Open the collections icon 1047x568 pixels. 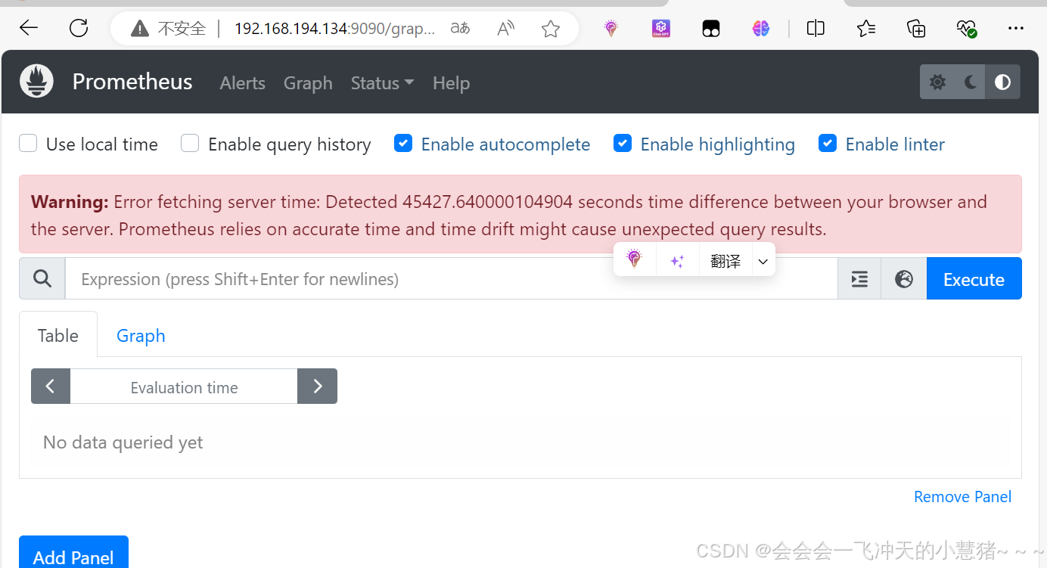tap(916, 29)
